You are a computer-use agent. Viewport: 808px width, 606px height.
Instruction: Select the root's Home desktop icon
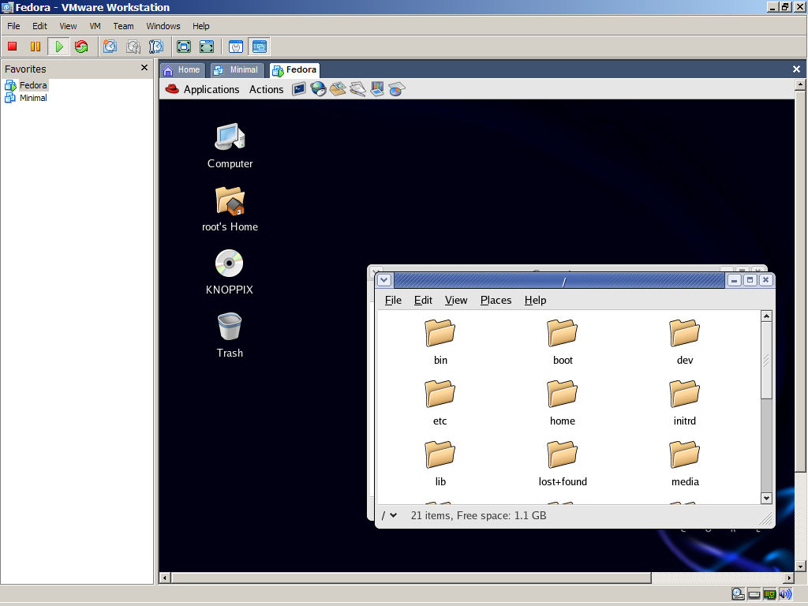pos(230,209)
